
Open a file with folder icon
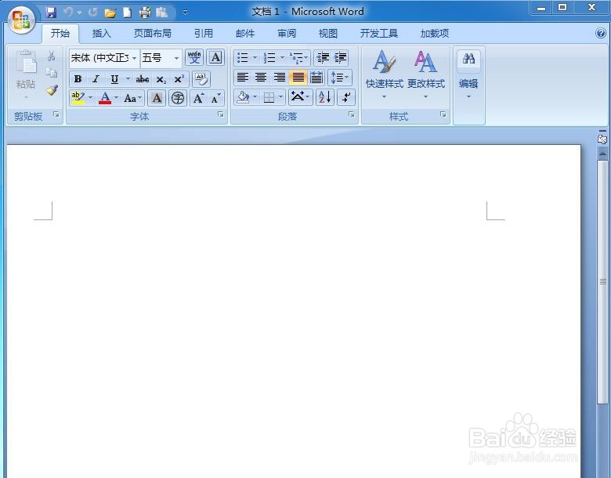(x=110, y=13)
